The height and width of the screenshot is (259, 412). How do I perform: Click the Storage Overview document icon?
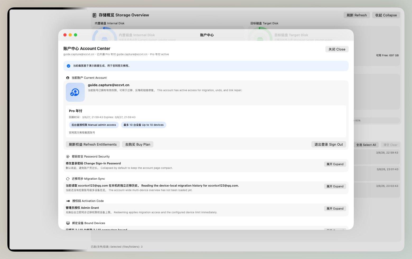click(x=94, y=15)
